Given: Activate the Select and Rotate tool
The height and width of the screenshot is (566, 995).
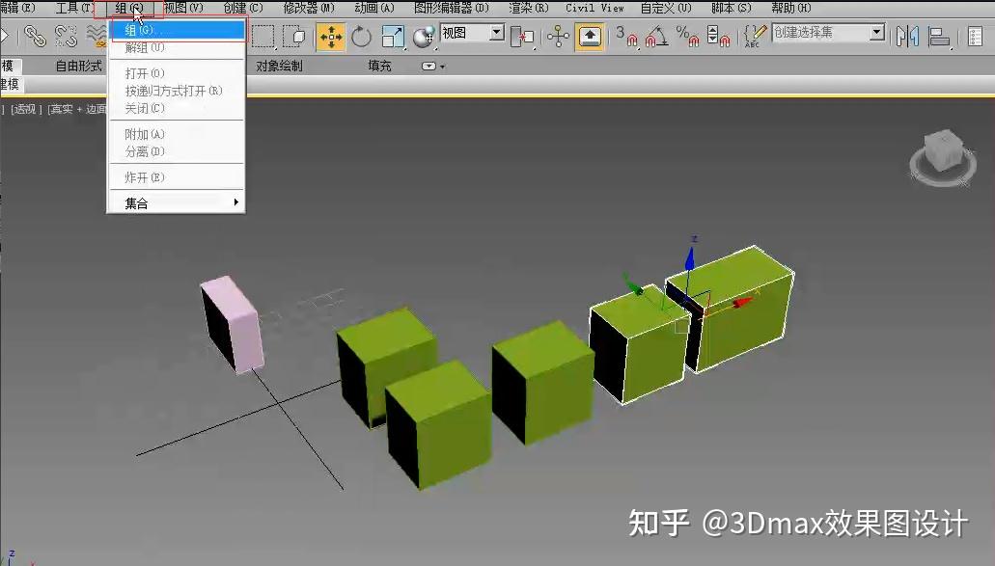Looking at the screenshot, I should (361, 37).
